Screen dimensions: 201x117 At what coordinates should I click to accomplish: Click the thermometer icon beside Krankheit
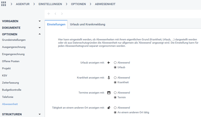point(109,78)
